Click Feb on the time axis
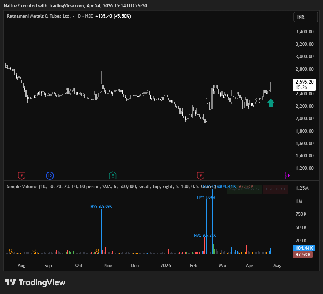The width and height of the screenshot is (323, 294). 193,266
